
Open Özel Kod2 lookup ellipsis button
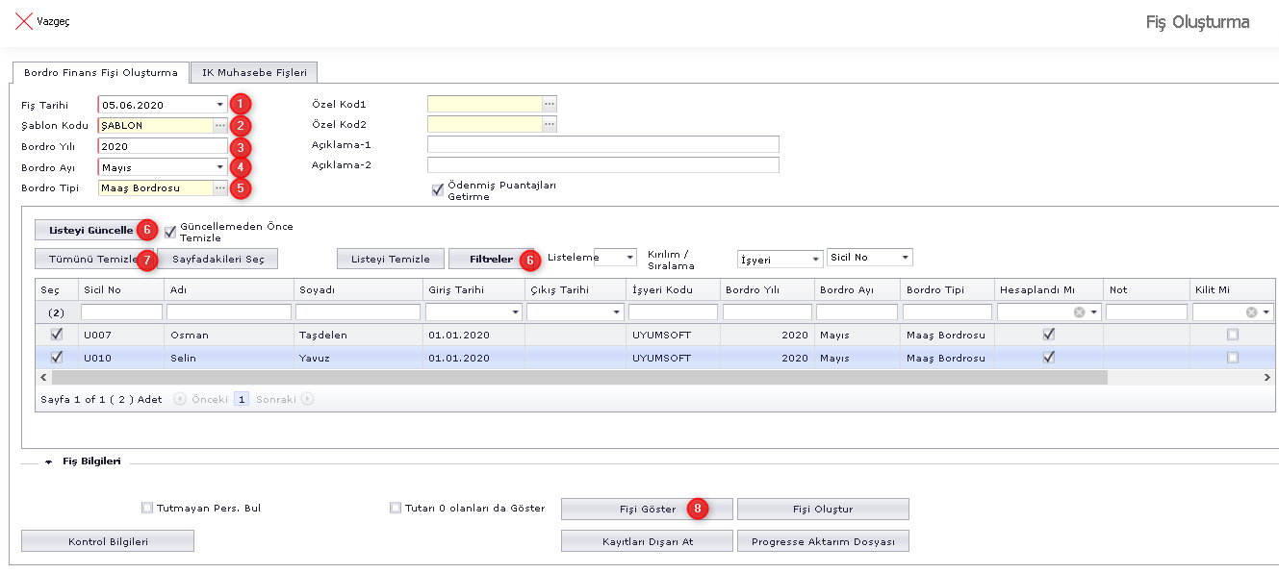[x=550, y=125]
